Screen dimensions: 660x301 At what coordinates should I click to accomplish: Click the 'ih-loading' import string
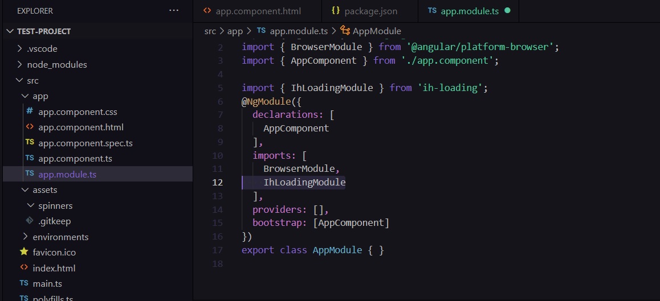click(x=450, y=88)
